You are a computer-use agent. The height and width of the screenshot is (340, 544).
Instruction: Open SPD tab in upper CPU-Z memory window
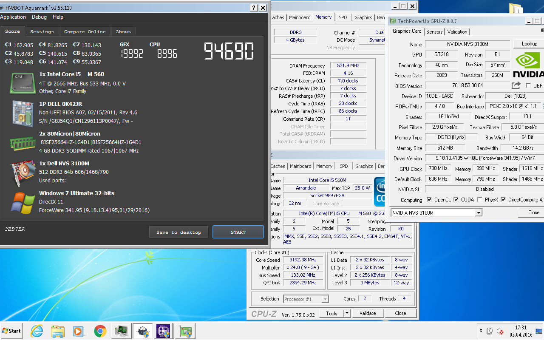tap(343, 17)
